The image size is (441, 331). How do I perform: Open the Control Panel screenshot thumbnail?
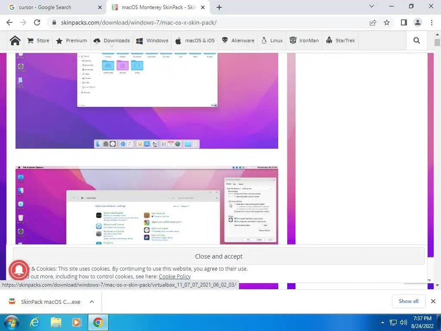click(x=147, y=205)
